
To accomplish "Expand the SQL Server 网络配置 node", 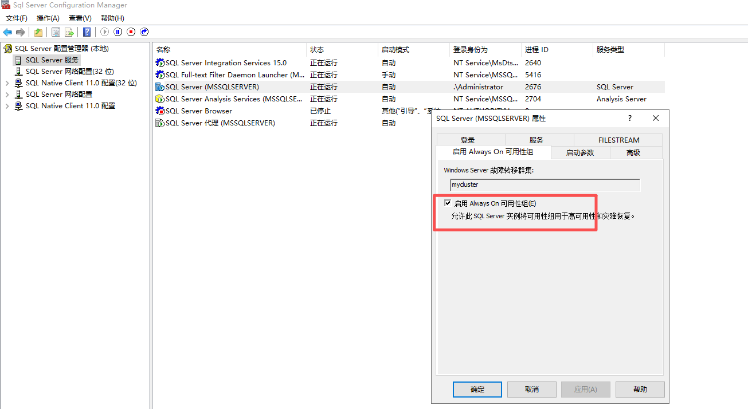I will [7, 95].
